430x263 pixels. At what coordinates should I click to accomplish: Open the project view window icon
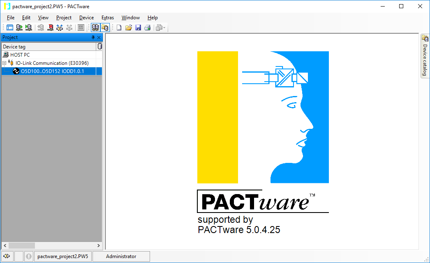click(10, 27)
